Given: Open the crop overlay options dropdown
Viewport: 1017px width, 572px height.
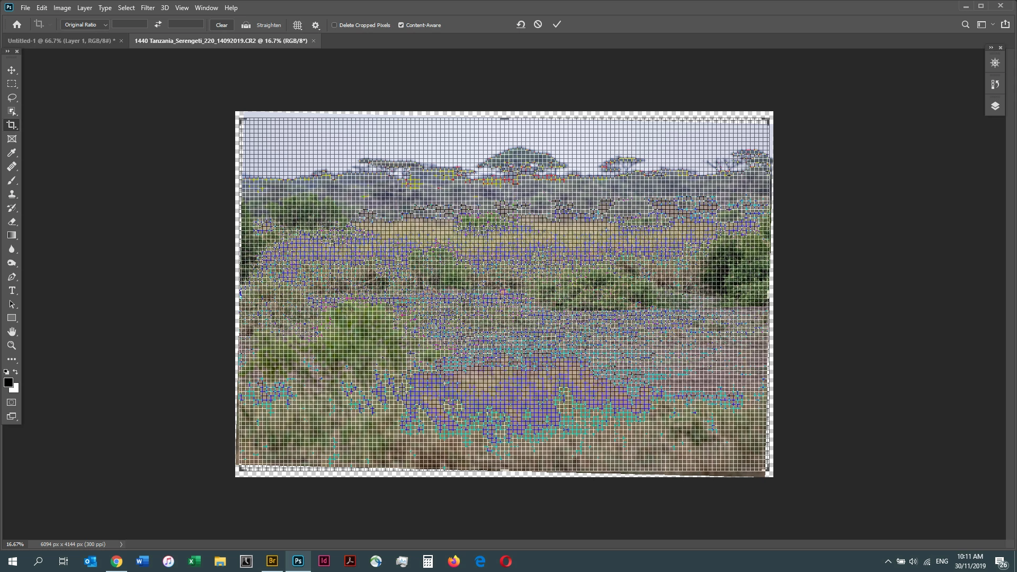Looking at the screenshot, I should (298, 25).
